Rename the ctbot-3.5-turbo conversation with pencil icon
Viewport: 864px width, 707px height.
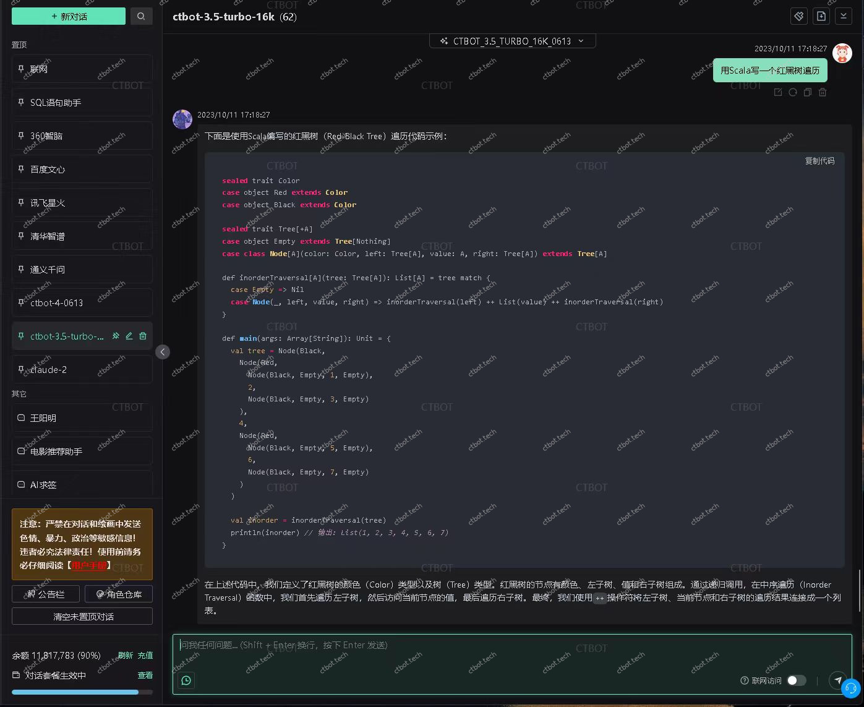pos(129,336)
